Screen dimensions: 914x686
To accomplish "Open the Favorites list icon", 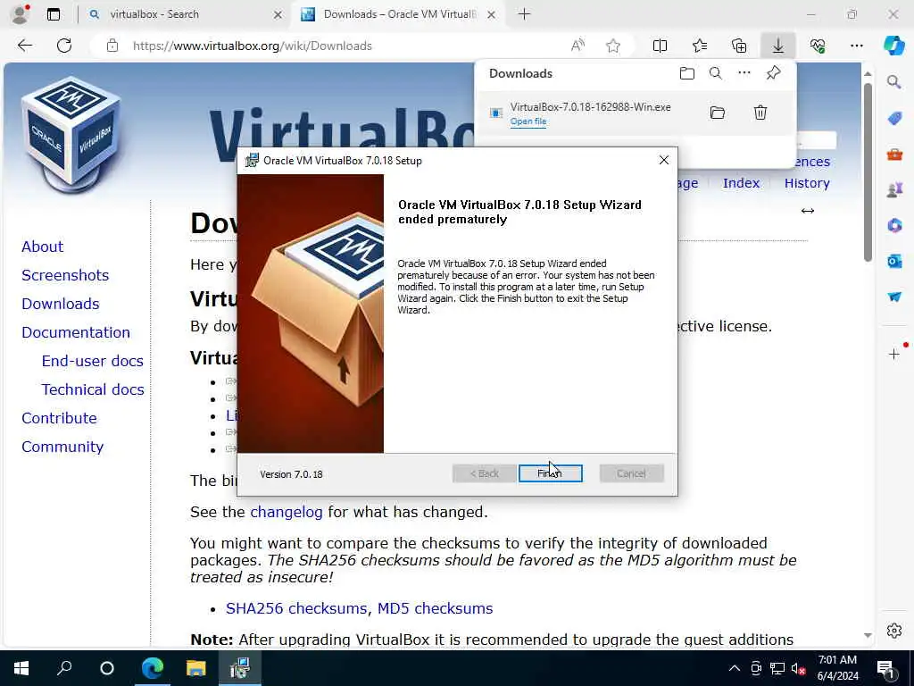I will pyautogui.click(x=700, y=46).
